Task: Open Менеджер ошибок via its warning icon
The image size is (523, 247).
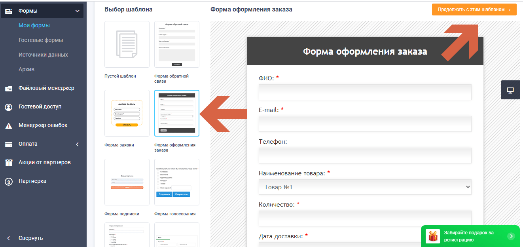Action: pos(9,125)
